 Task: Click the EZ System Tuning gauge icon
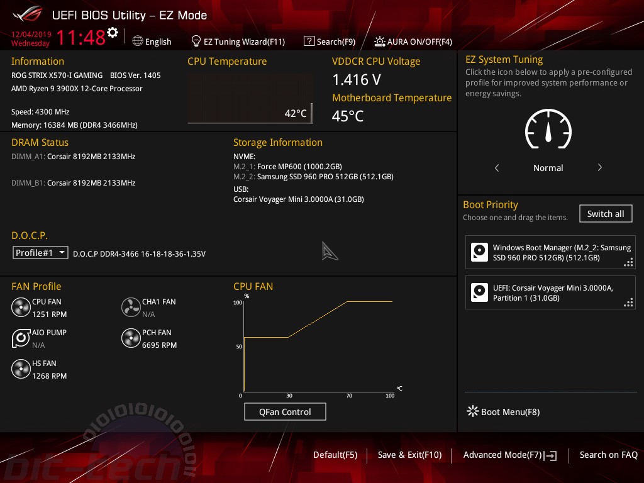(x=548, y=128)
